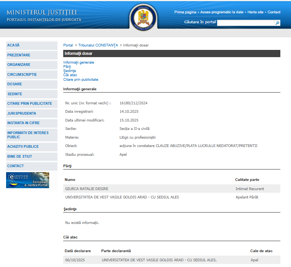This screenshot has width=291, height=267.
Task: Open the Harta site link
Action: [x=255, y=12]
